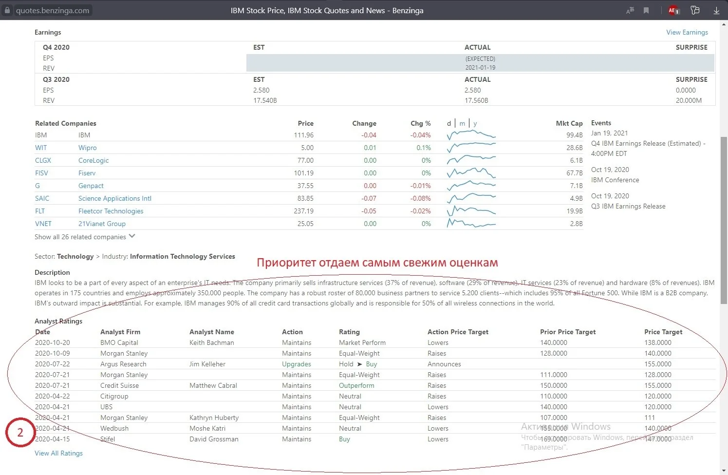Image resolution: width=728 pixels, height=475 pixels.
Task: Open the 21Vianet Group link
Action: coord(102,224)
